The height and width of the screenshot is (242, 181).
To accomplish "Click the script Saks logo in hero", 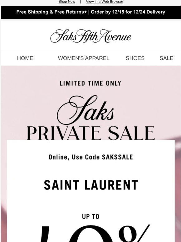I will 86,110.
